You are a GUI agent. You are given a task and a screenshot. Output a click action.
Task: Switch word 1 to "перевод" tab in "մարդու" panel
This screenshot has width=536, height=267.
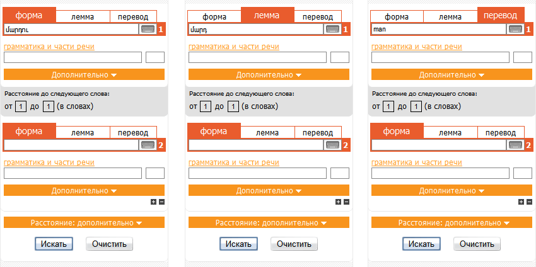coord(133,17)
